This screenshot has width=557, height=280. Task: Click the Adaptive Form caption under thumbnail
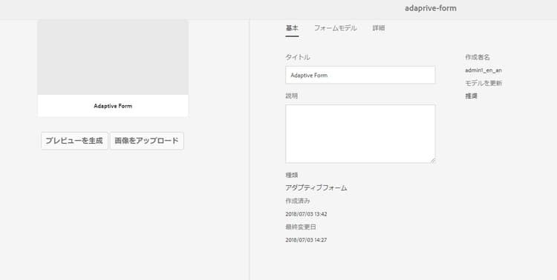click(x=113, y=106)
